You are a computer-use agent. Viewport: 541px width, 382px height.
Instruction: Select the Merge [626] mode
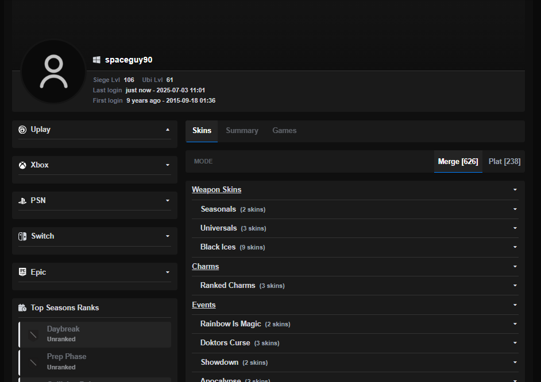[x=458, y=162]
